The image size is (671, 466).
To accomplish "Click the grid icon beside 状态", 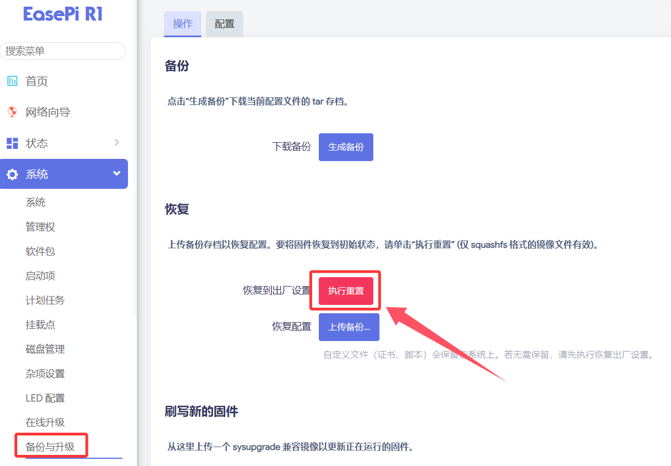I will (x=12, y=143).
